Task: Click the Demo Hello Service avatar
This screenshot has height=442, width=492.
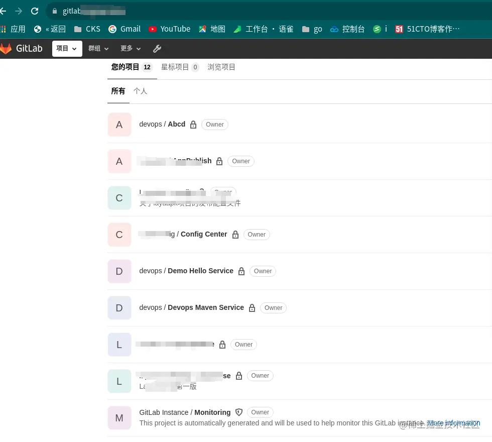Action: [119, 271]
